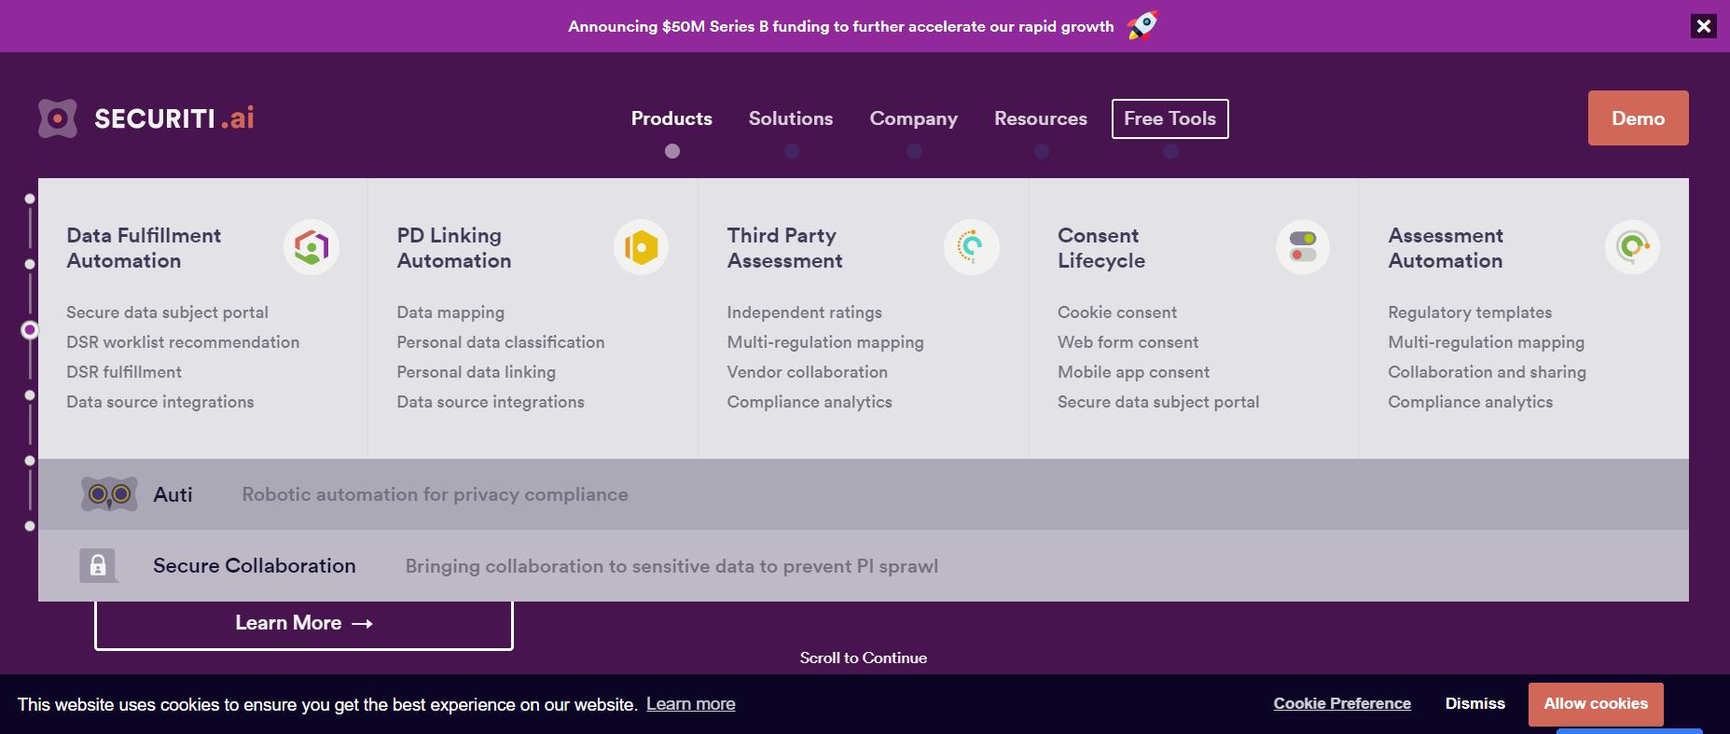Open Assessment Automation heading

[1446, 248]
